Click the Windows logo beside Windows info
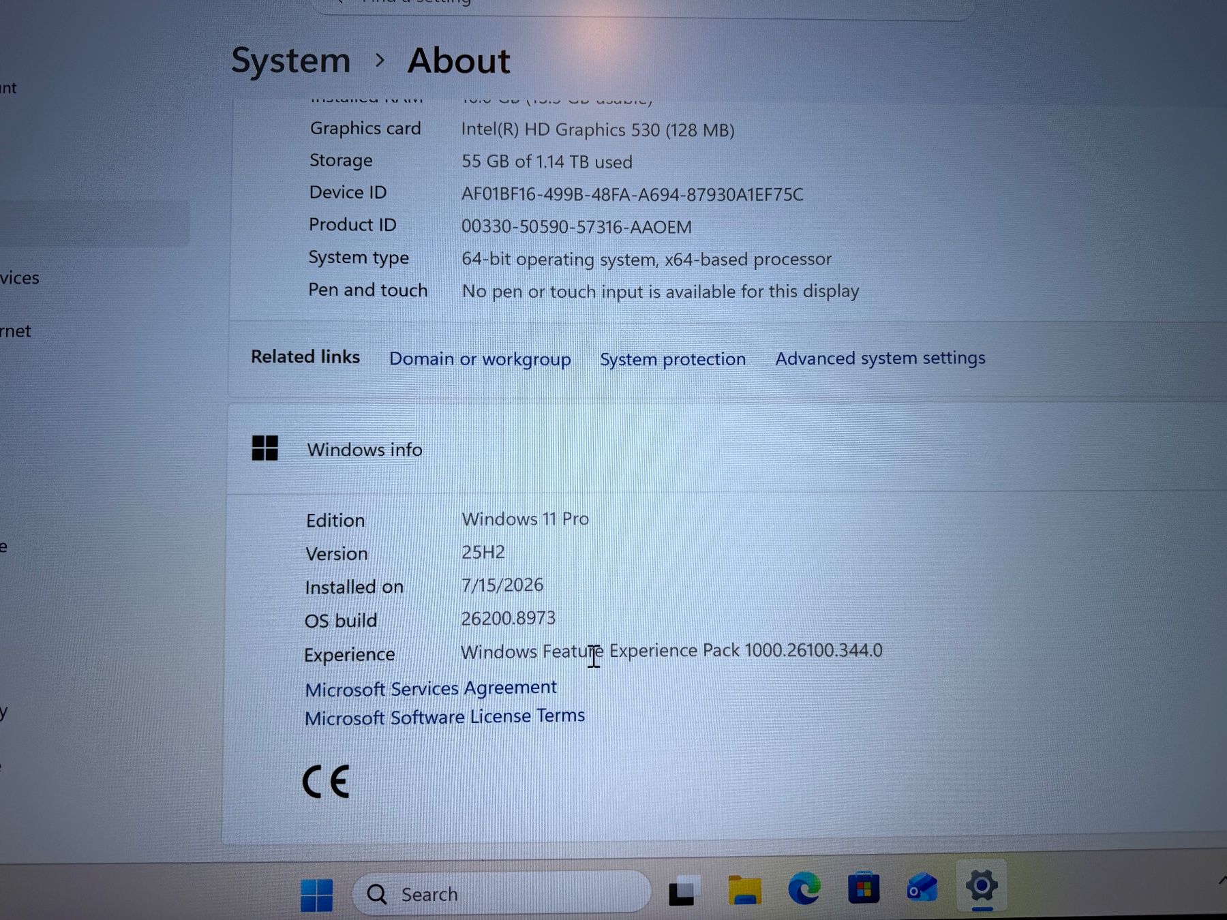 click(x=265, y=448)
